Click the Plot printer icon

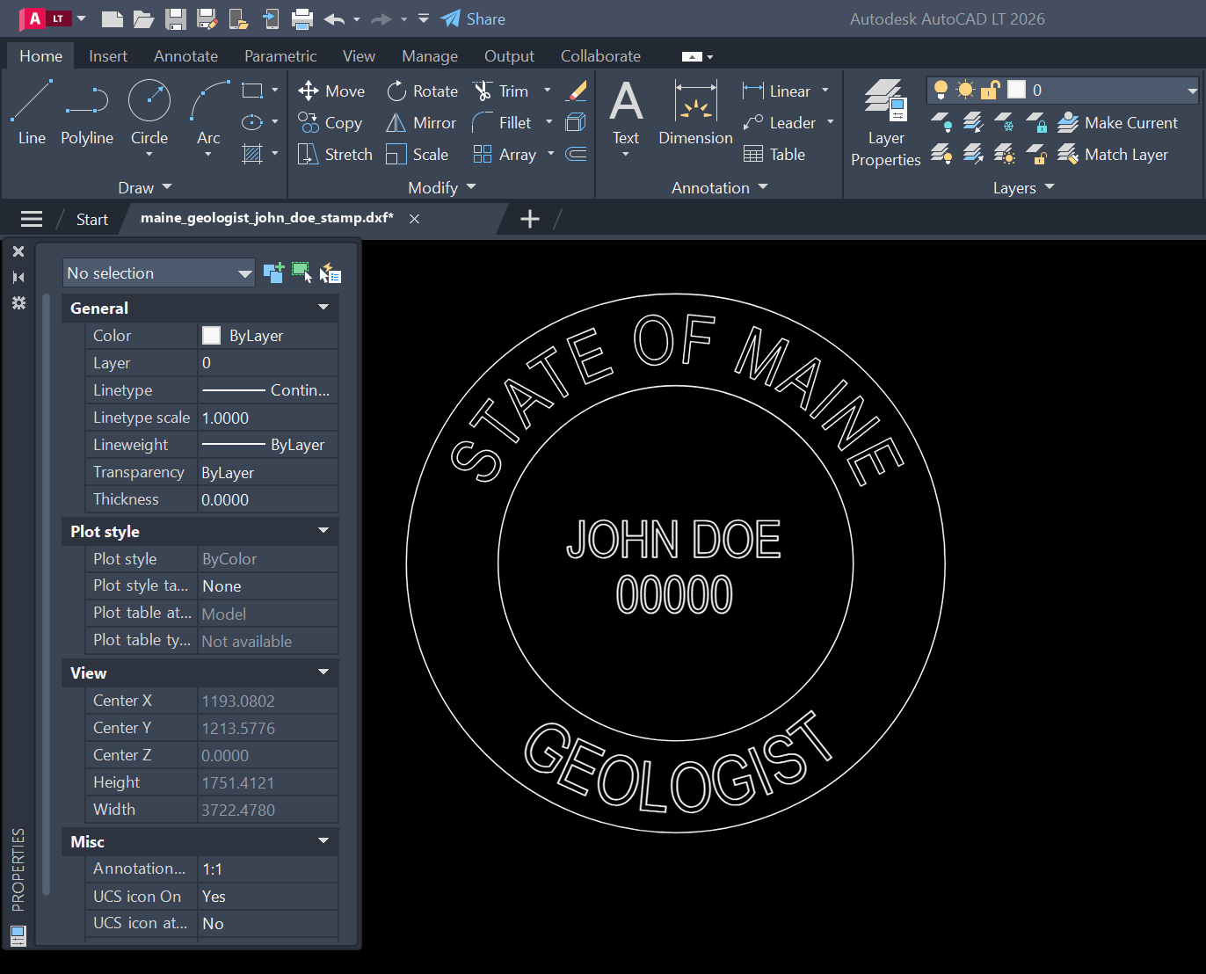click(301, 18)
